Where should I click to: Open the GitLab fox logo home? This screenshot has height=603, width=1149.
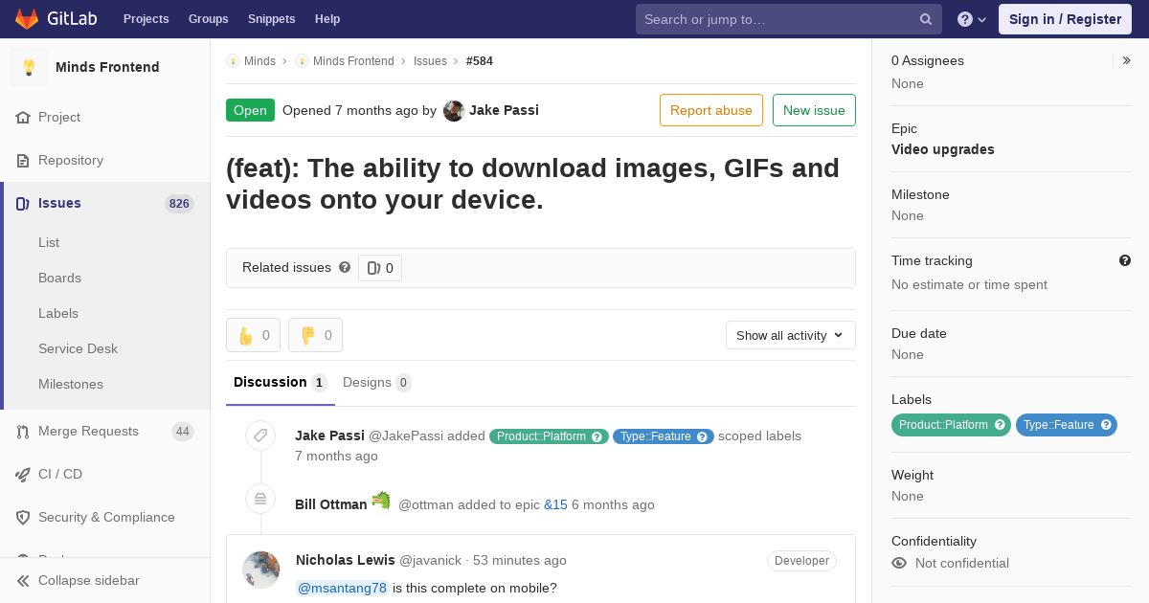27,18
